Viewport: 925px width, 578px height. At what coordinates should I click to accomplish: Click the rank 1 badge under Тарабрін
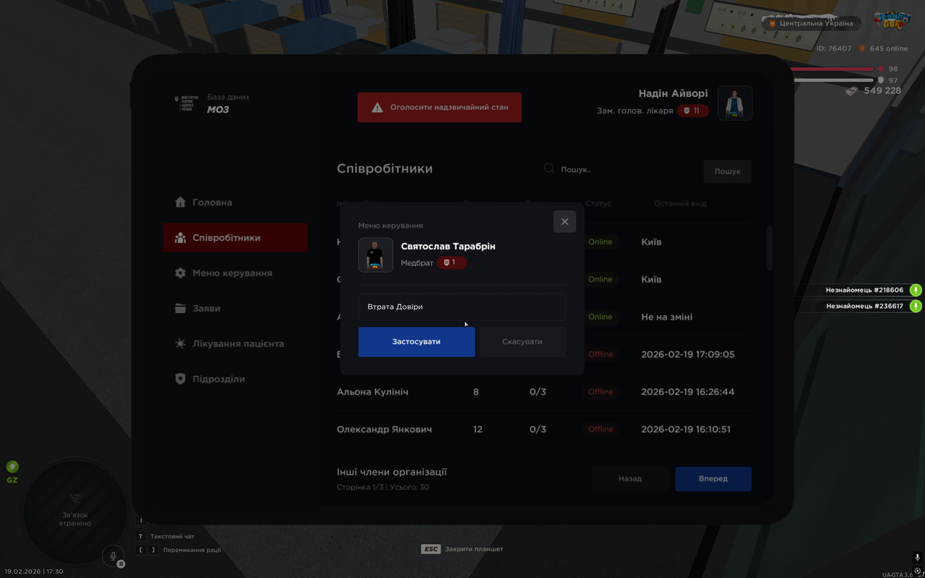[451, 262]
